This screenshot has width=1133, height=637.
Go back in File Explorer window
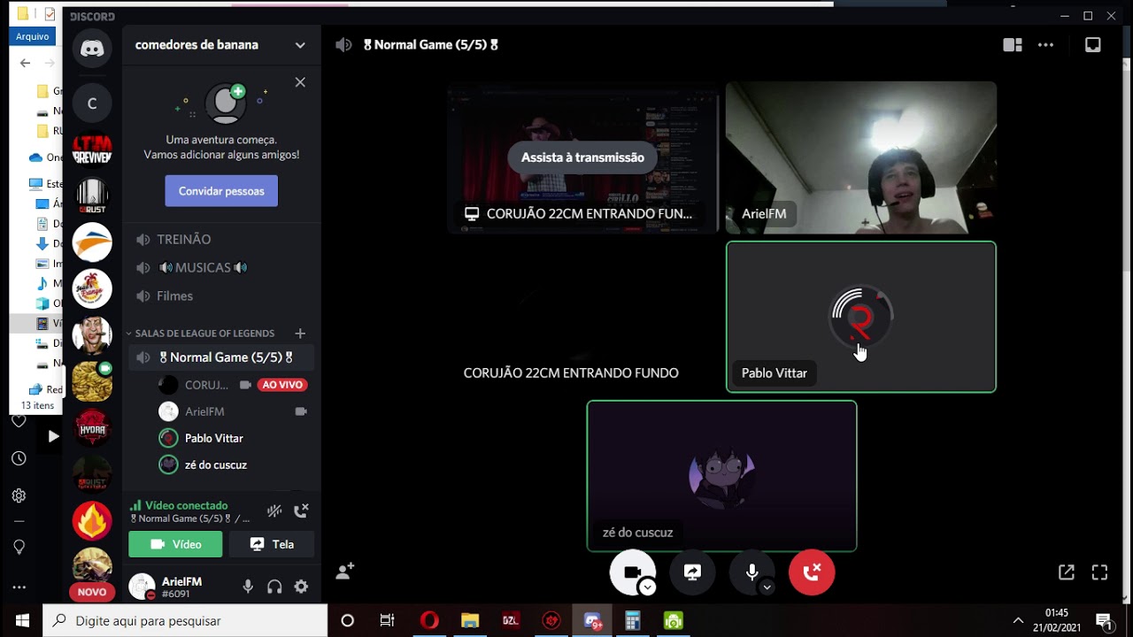(x=25, y=63)
